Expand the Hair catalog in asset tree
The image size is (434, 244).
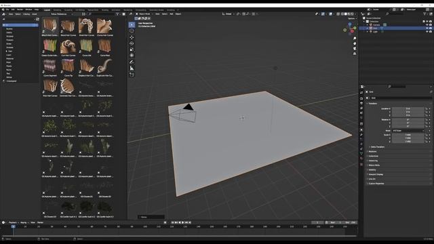tap(7, 52)
